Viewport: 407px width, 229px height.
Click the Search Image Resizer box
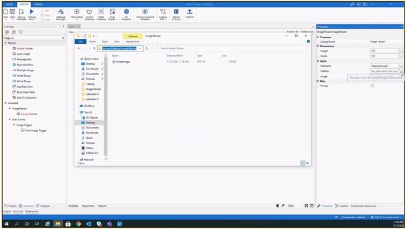pos(230,48)
